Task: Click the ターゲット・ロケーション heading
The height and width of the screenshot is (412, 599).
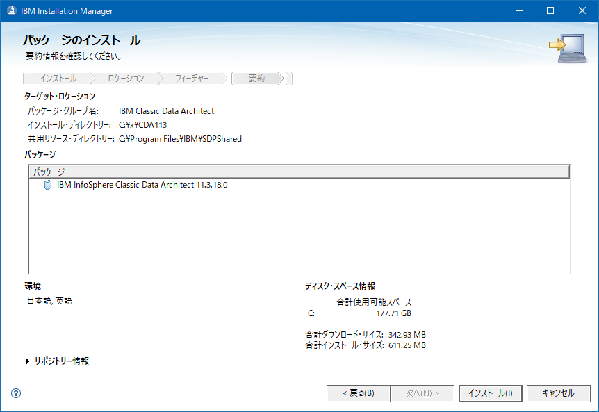Action: pos(60,96)
